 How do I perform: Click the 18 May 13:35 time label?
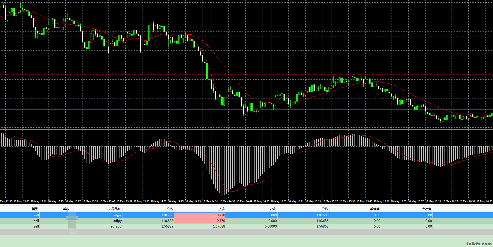[90, 201]
